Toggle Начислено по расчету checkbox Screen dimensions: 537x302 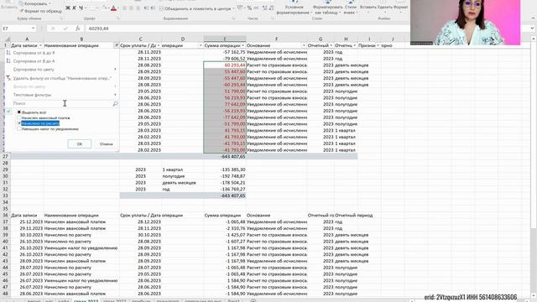[19, 123]
